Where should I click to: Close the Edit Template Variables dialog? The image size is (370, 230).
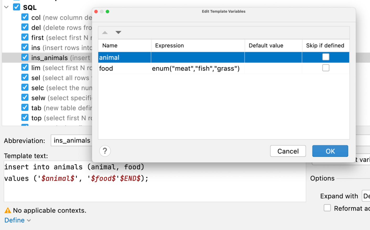(x=96, y=12)
